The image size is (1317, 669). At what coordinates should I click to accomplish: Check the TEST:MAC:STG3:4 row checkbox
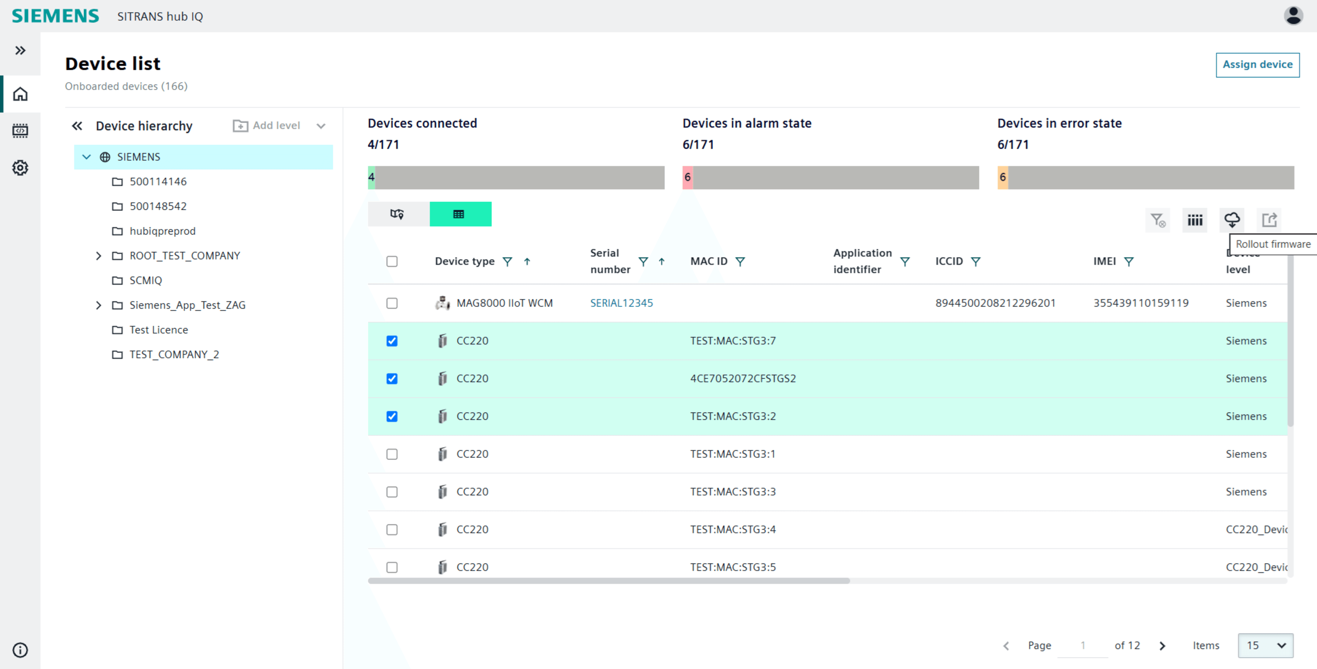(x=392, y=530)
